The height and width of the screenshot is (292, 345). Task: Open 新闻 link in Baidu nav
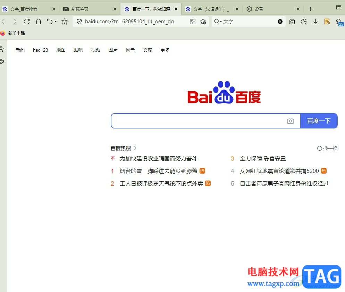pos(20,50)
